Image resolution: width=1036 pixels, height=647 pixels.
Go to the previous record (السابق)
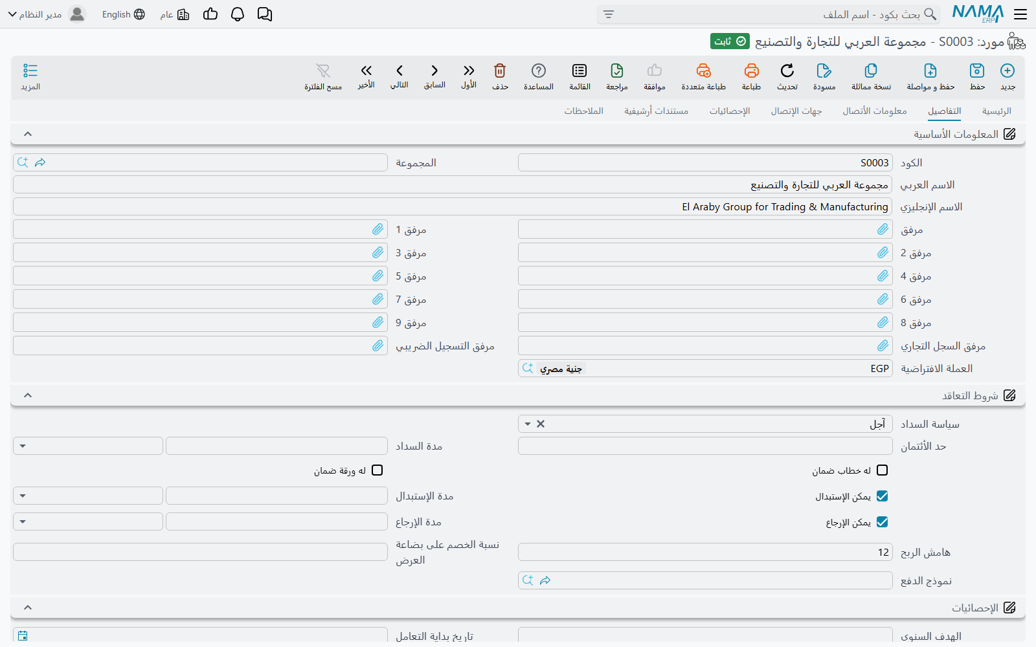tap(434, 71)
